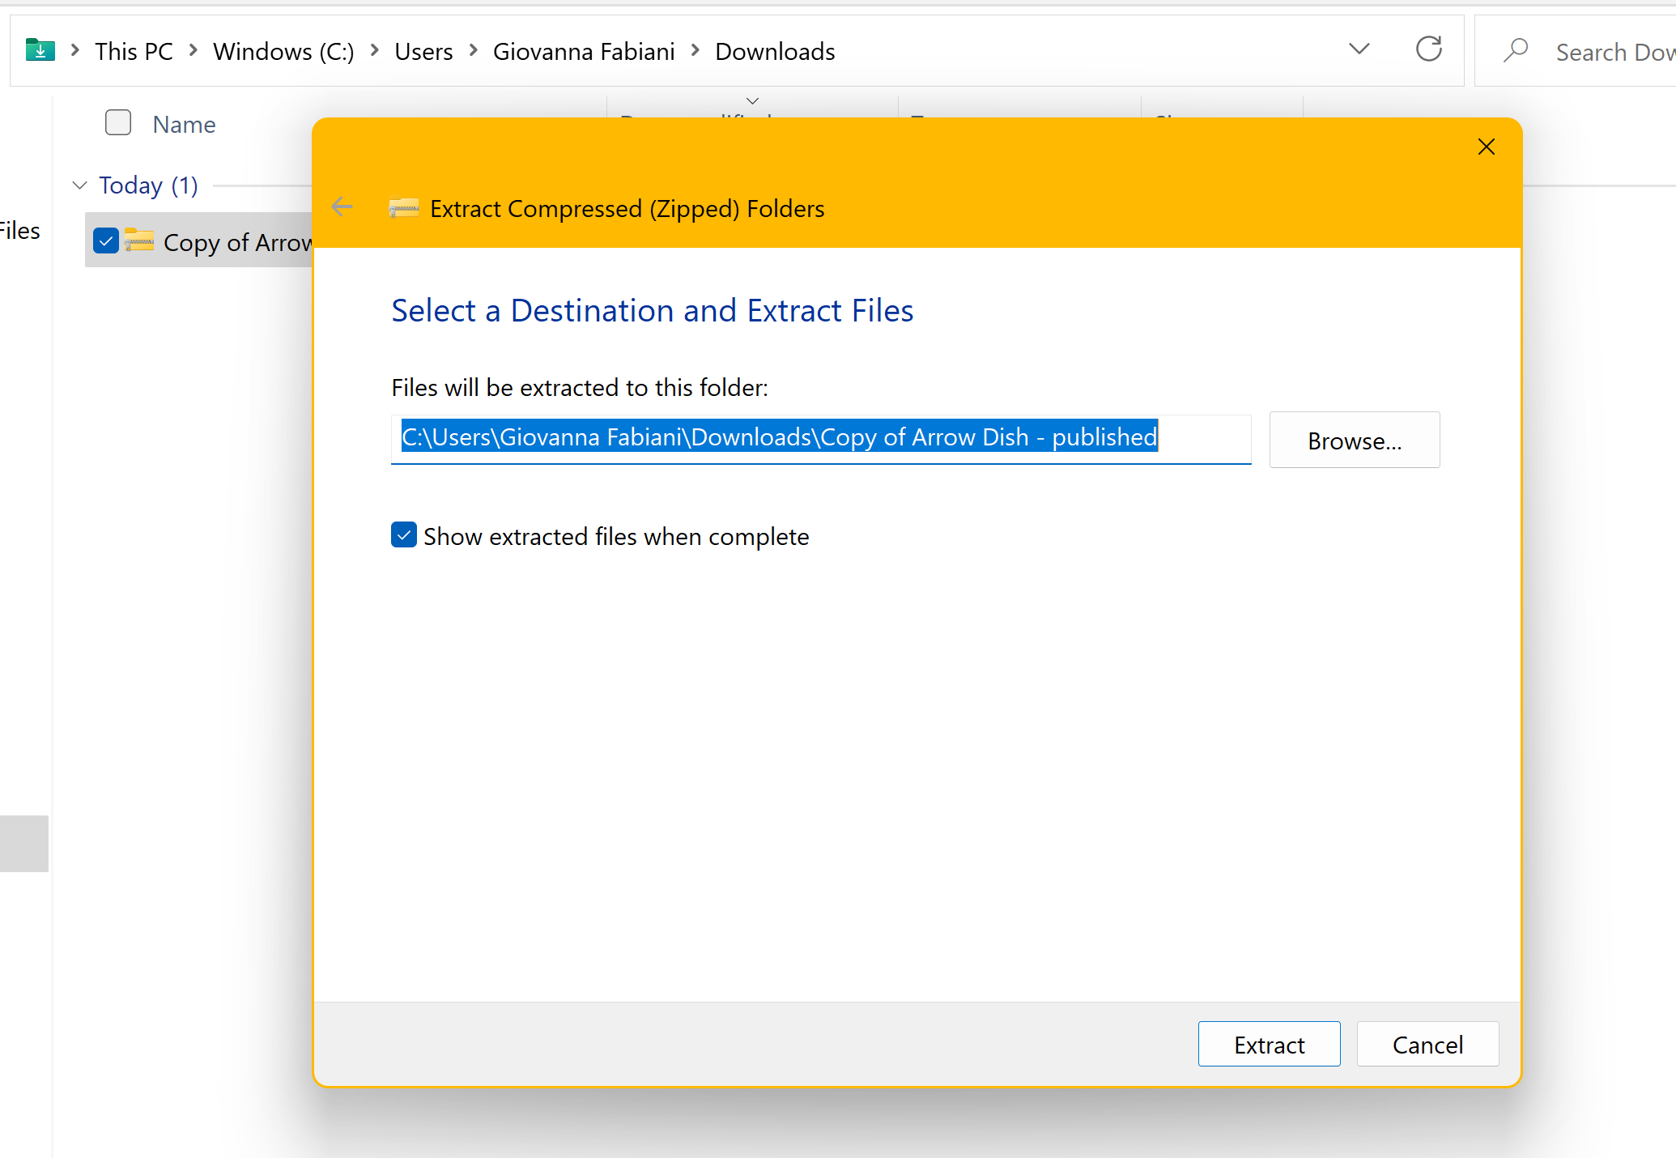Screen dimensions: 1676x1158
Task: Click the zip file icon for Copy of Arrow
Action: click(x=139, y=241)
